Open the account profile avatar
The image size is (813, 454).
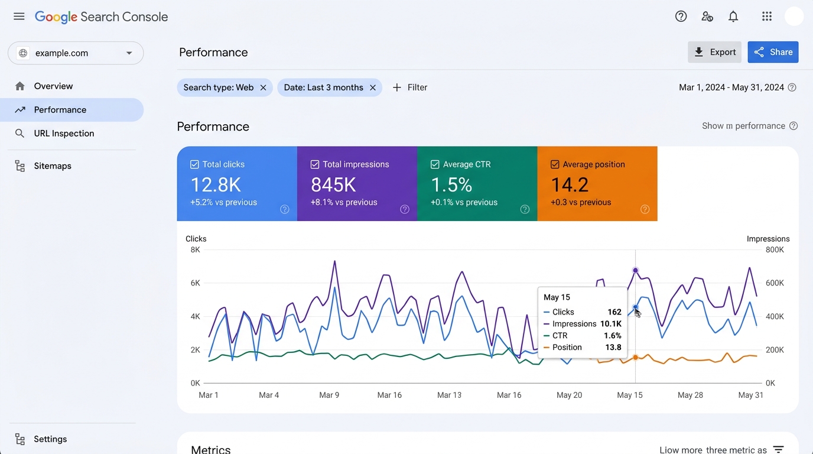click(x=794, y=17)
